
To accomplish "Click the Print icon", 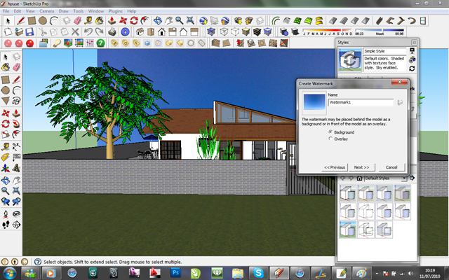I will tap(112, 31).
